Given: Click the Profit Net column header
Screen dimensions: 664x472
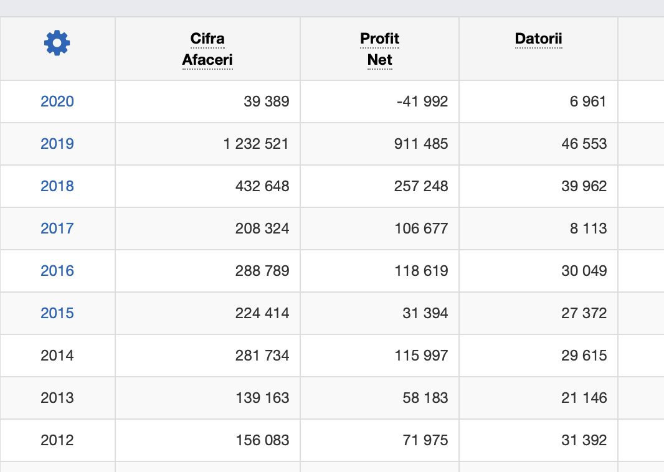Looking at the screenshot, I should point(379,49).
